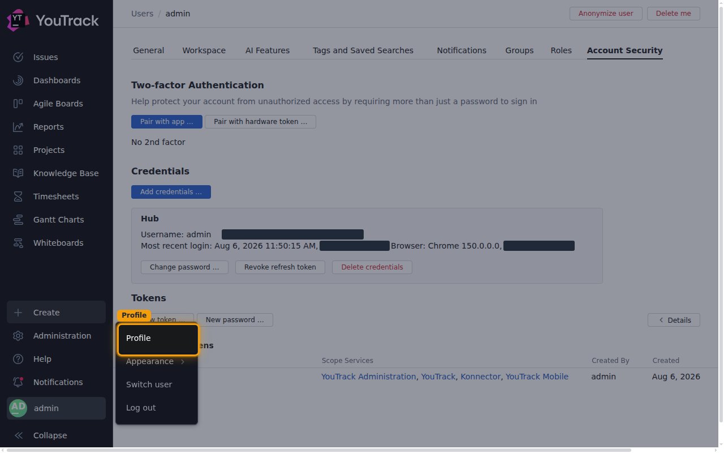Open Timesheets hourglass icon
This screenshot has width=724, height=453.
(x=18, y=196)
